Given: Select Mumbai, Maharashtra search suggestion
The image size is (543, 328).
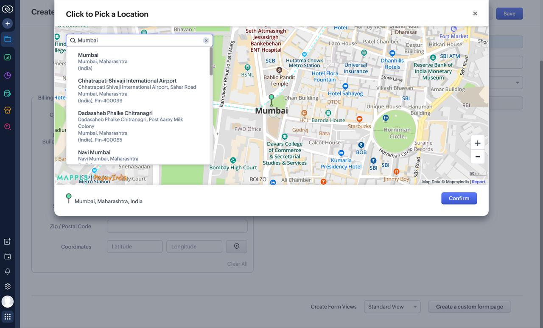Looking at the screenshot, I should [103, 61].
